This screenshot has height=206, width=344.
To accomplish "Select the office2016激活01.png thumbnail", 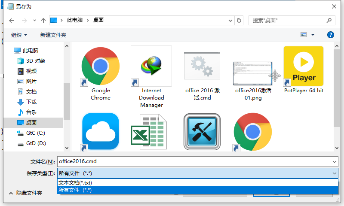I will (x=253, y=73).
